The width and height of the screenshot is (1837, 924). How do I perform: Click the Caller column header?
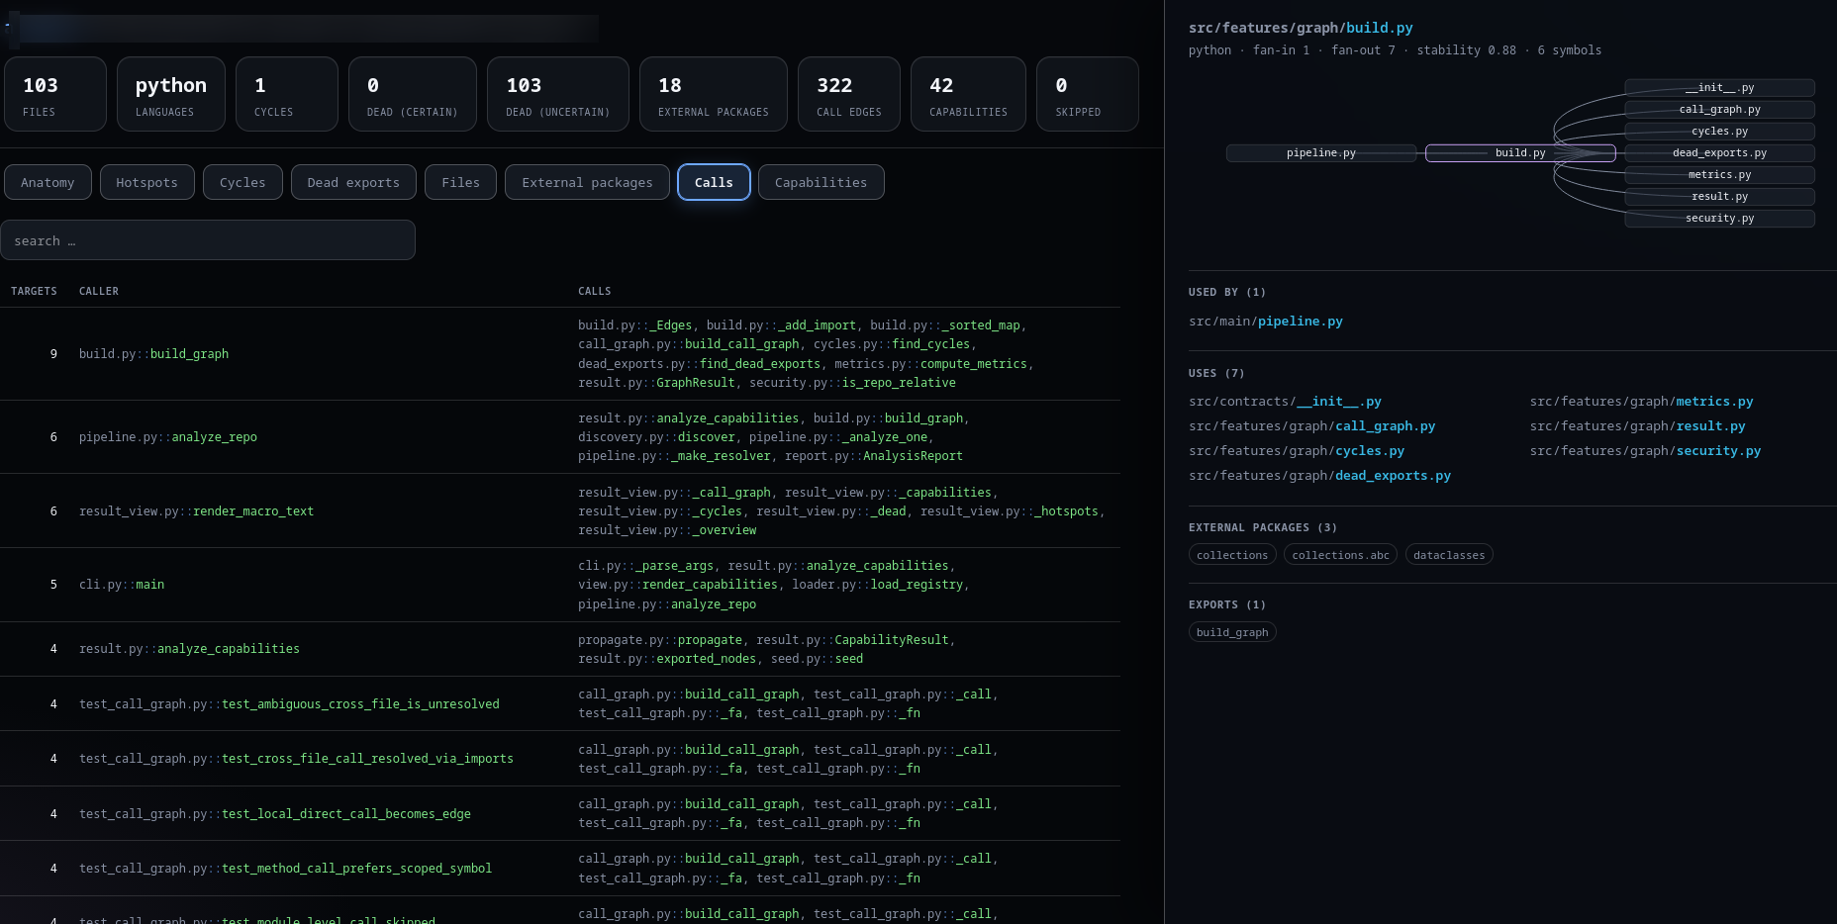[x=99, y=291]
